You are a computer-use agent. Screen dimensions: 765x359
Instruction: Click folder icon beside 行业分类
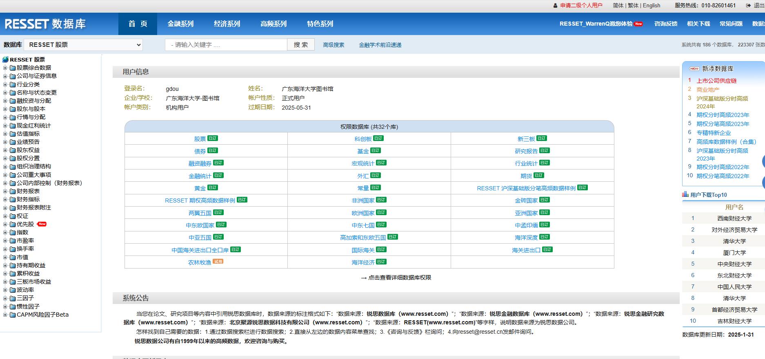tap(12, 84)
